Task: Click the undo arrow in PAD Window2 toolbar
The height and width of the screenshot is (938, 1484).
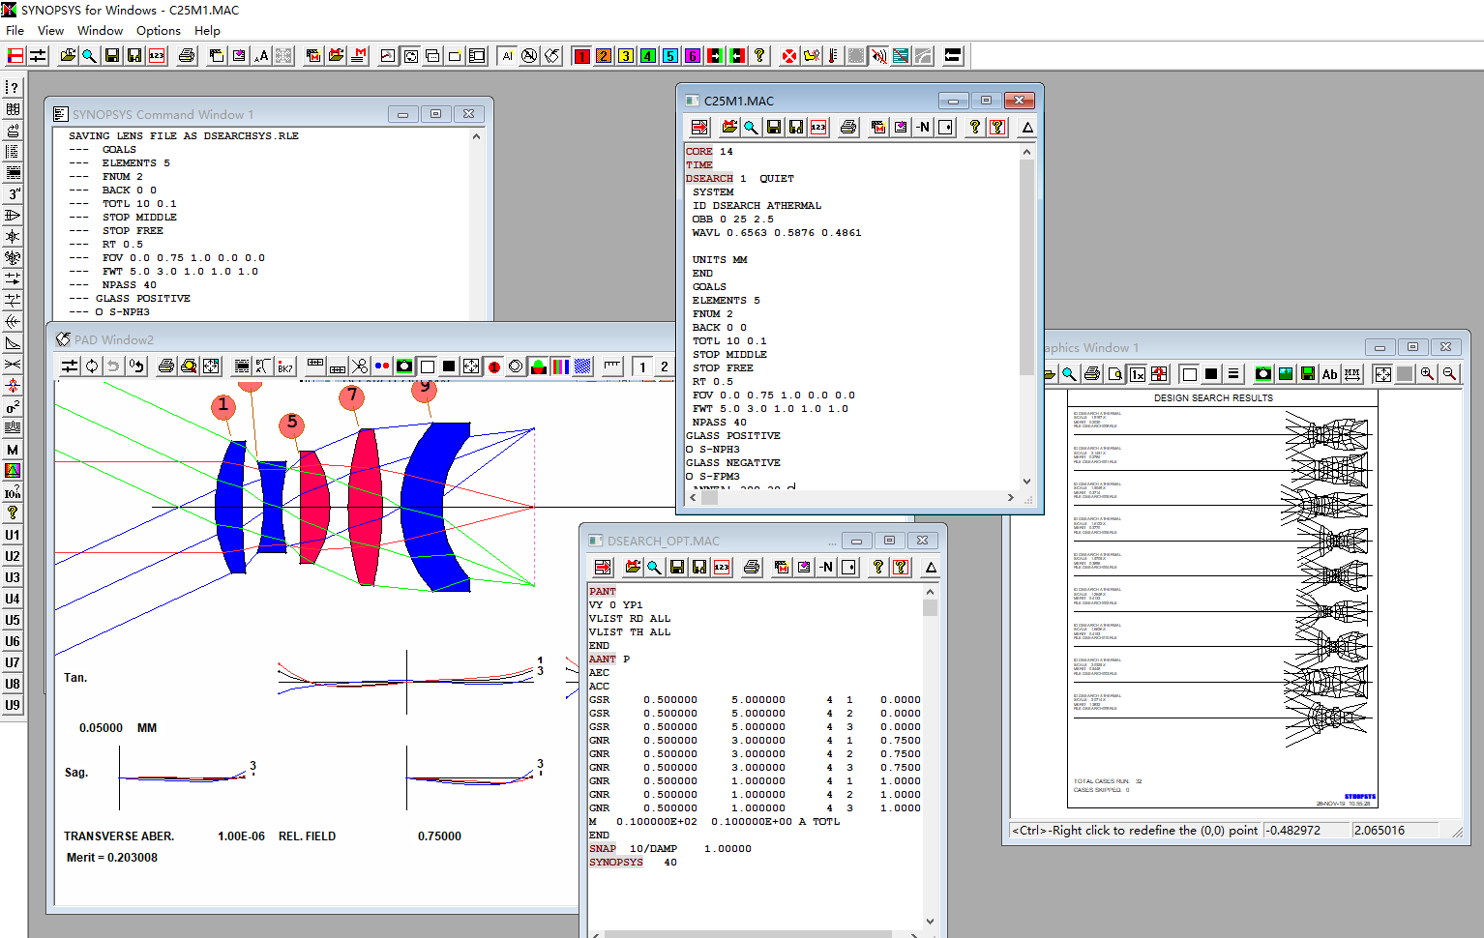Action: tap(114, 366)
